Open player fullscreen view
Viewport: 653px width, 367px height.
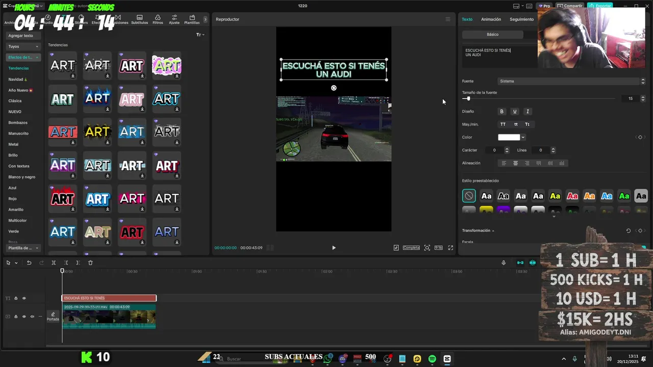pyautogui.click(x=450, y=248)
